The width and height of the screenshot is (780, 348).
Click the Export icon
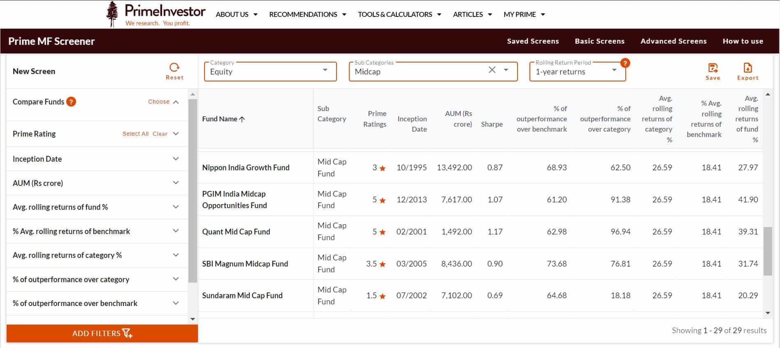(x=748, y=68)
